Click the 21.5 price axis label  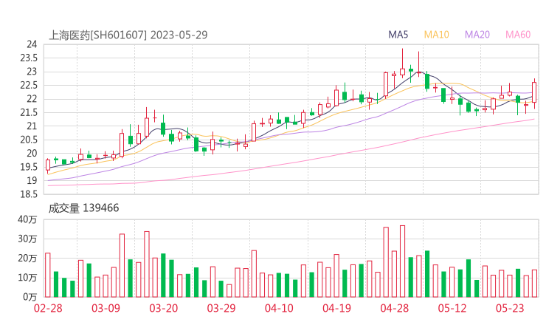pyautogui.click(x=29, y=112)
